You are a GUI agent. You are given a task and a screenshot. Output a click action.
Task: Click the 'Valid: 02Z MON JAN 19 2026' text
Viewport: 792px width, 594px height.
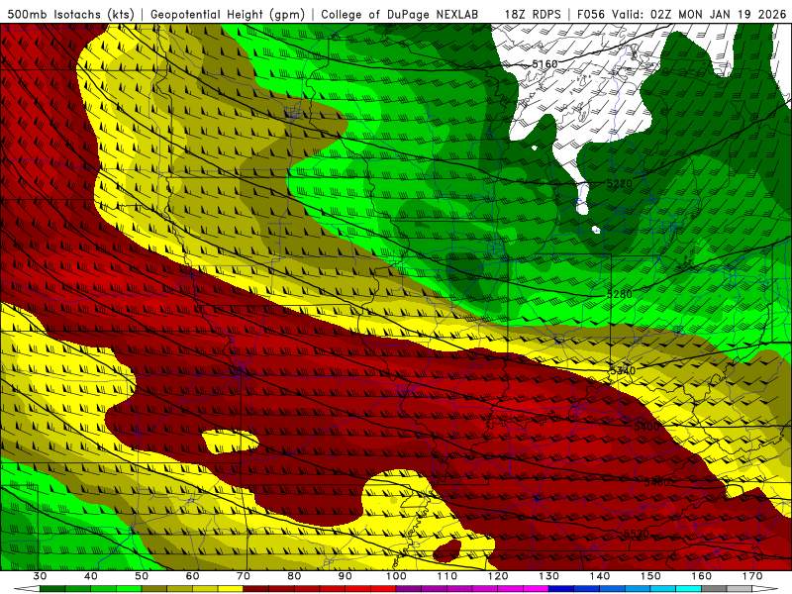(699, 14)
